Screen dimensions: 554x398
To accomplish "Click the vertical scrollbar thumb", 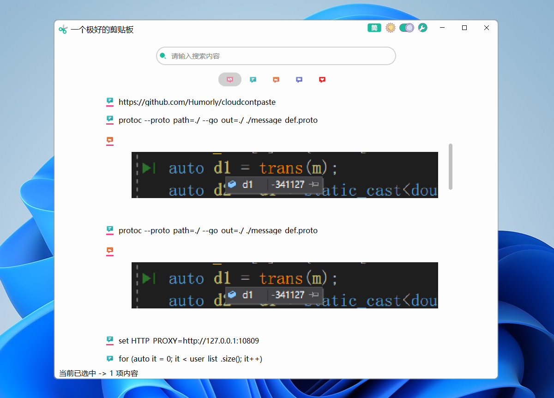I will click(x=451, y=166).
